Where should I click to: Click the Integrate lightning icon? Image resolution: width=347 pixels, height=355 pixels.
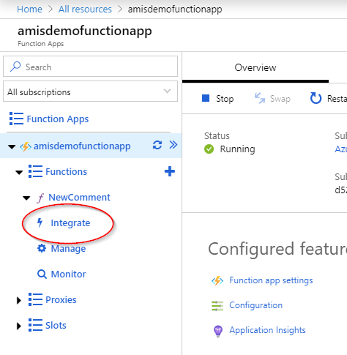tap(40, 223)
